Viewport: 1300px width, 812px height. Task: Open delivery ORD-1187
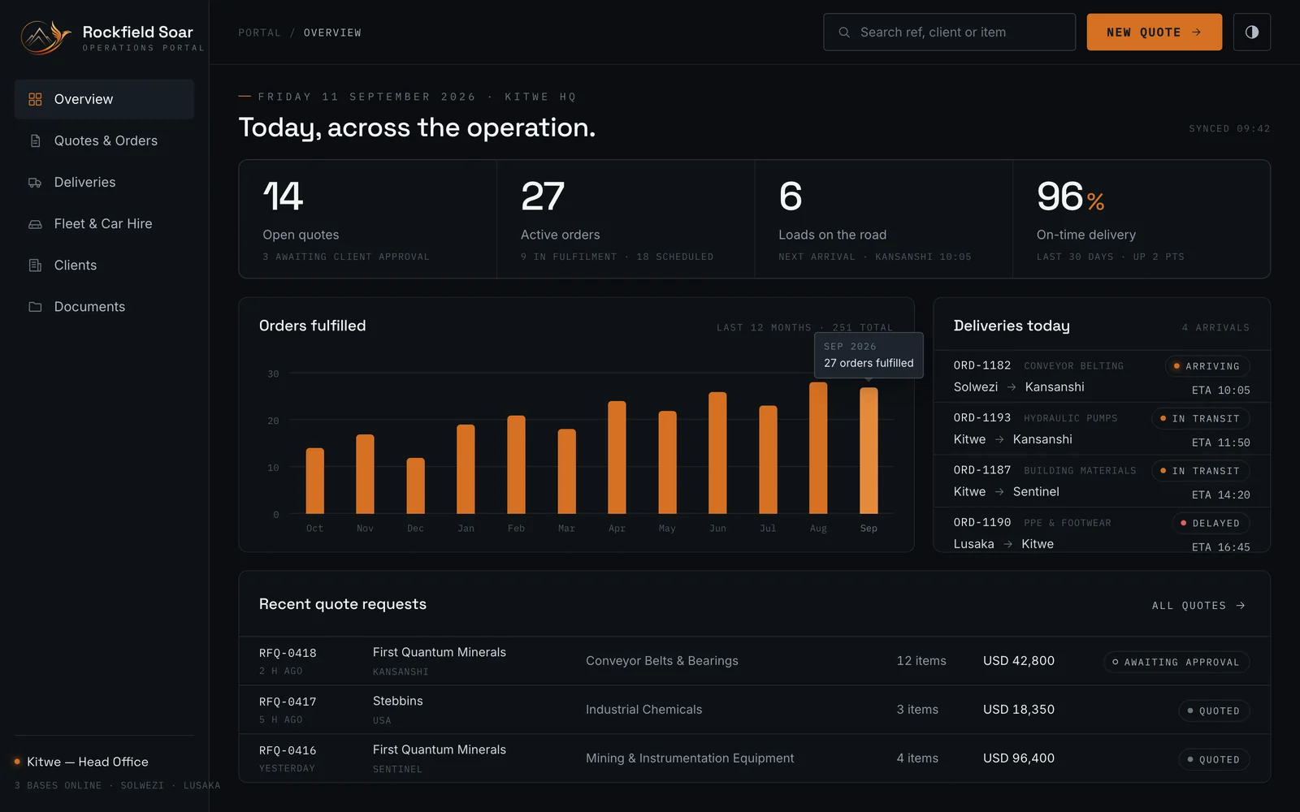tap(1102, 482)
